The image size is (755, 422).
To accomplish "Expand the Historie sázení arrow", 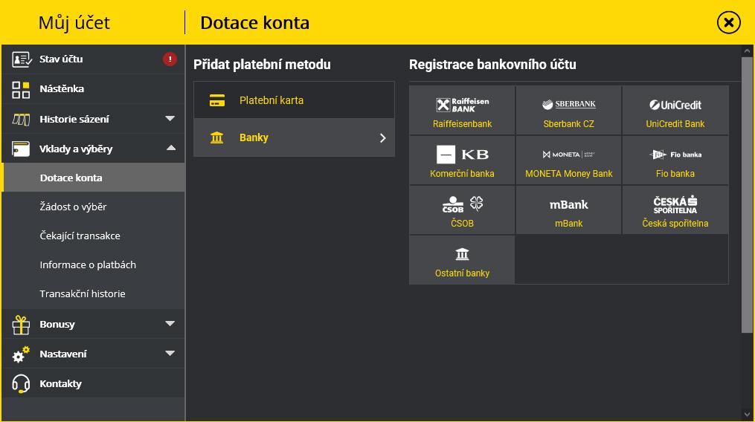I will (x=170, y=118).
